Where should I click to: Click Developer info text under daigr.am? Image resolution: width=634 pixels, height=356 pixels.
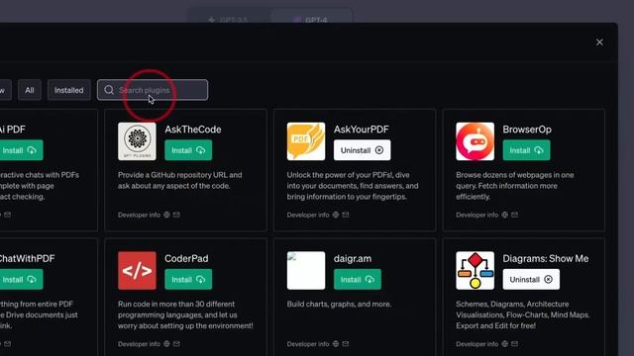308,344
